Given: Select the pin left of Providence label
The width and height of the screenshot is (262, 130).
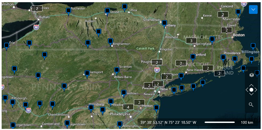Looking at the screenshot, I should (x=223, y=58).
